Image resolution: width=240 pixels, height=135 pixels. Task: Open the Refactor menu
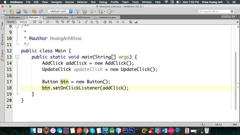82,2
